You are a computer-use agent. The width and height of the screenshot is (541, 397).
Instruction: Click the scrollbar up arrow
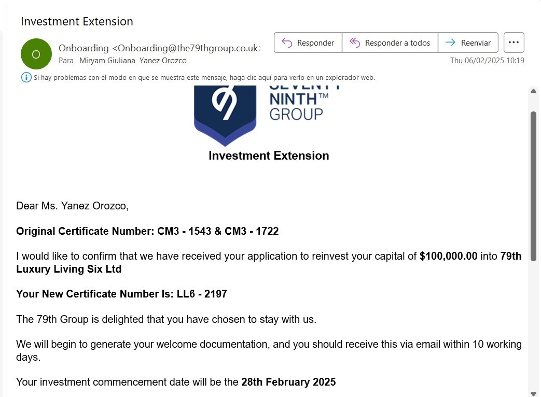533,91
